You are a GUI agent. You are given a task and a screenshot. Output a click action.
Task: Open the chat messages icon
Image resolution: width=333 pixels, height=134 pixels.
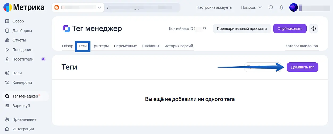(271, 7)
